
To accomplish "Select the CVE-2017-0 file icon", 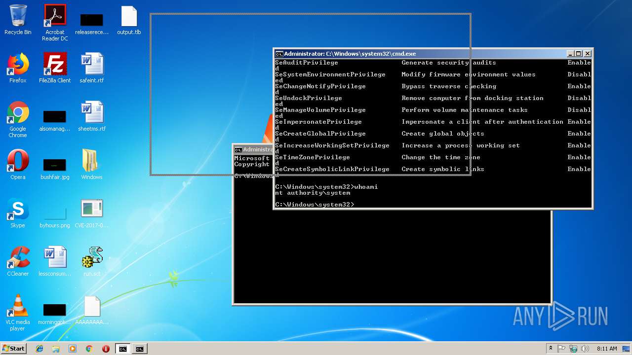I will click(x=92, y=213).
